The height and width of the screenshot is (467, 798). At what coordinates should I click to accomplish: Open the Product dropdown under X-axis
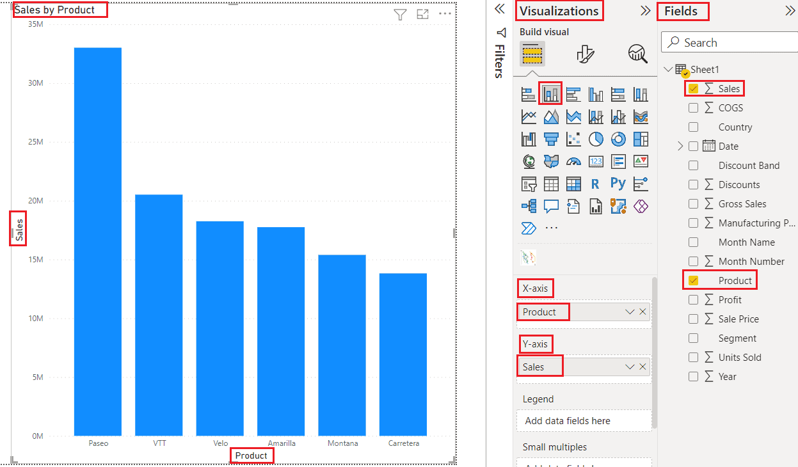(x=630, y=312)
